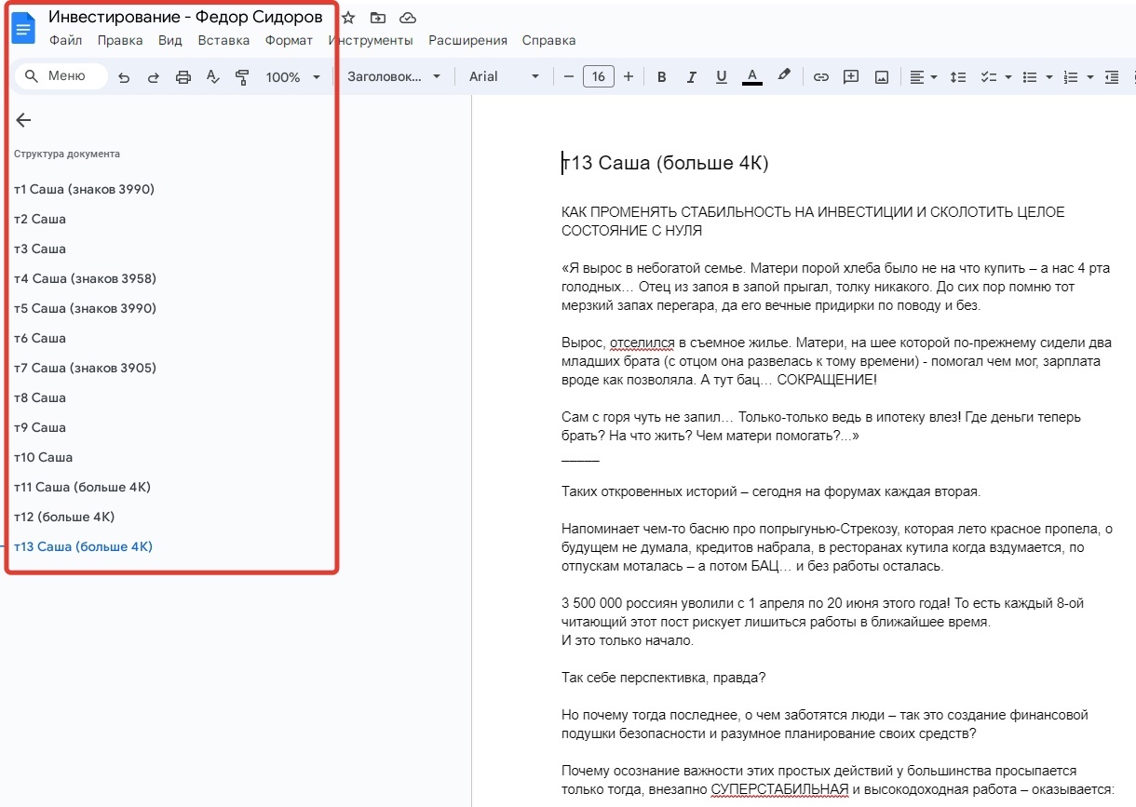Screen dimensions: 1136x807
Task: Jump to outline heading т2 Саша
Action: [x=40, y=219]
